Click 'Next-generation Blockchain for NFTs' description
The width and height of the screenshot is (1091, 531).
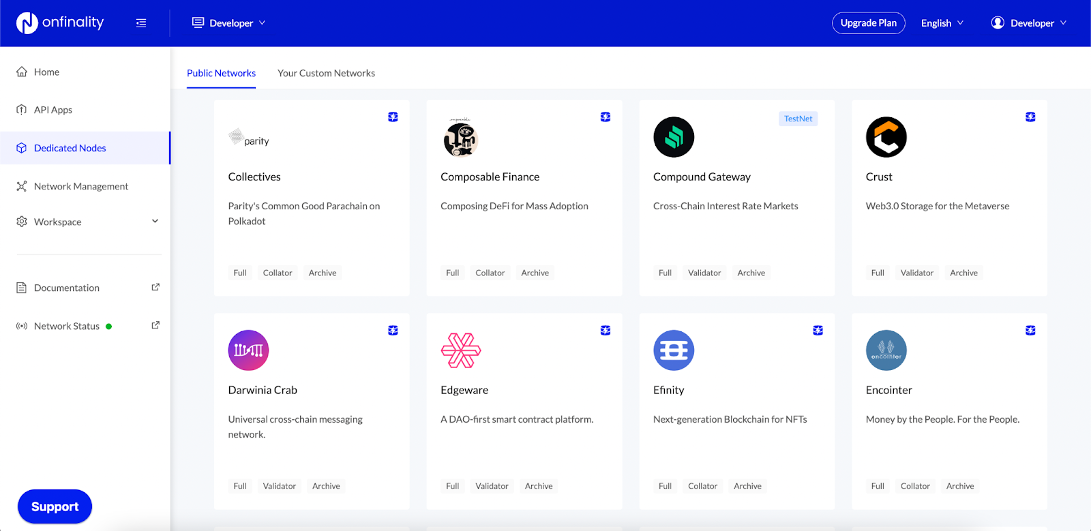(730, 419)
